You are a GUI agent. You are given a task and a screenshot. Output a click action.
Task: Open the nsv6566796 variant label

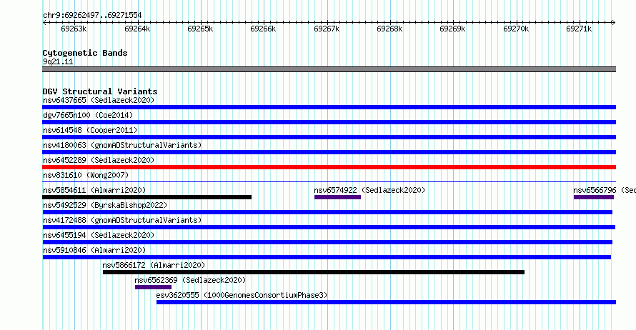coord(605,190)
